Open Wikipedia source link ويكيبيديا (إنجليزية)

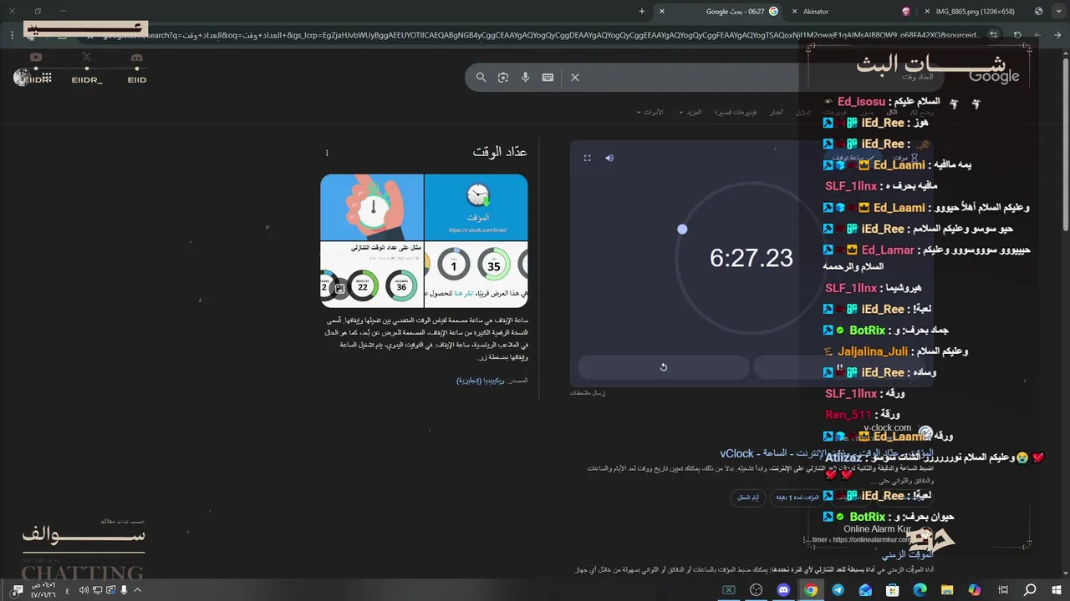click(x=481, y=381)
